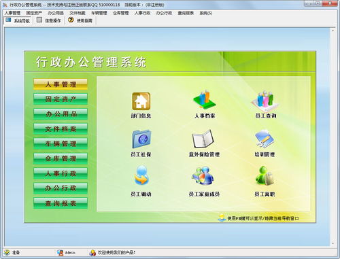Screen dimensions: 340x259
Task: Open the 人事管理 menu
Action: coord(12,13)
